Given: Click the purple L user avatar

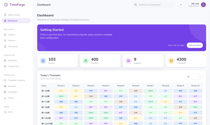Looking at the screenshot, I should pos(203,5).
